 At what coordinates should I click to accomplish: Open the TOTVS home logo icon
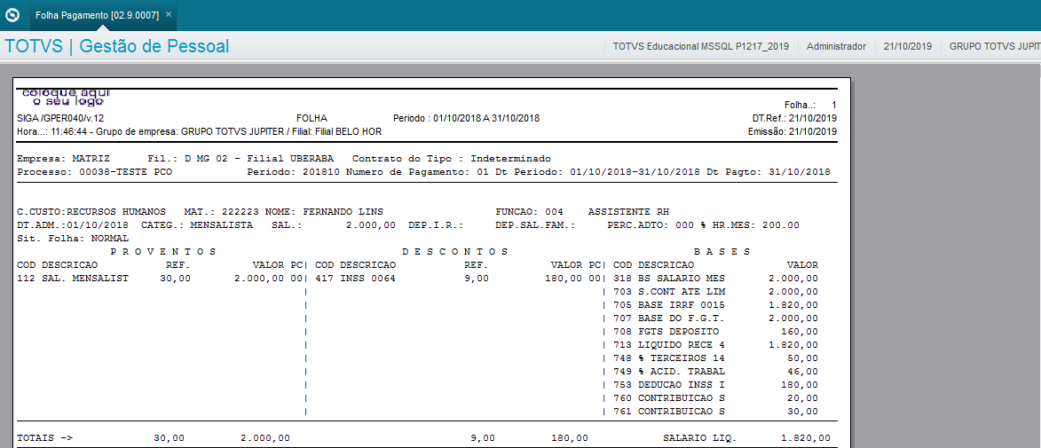[12, 14]
